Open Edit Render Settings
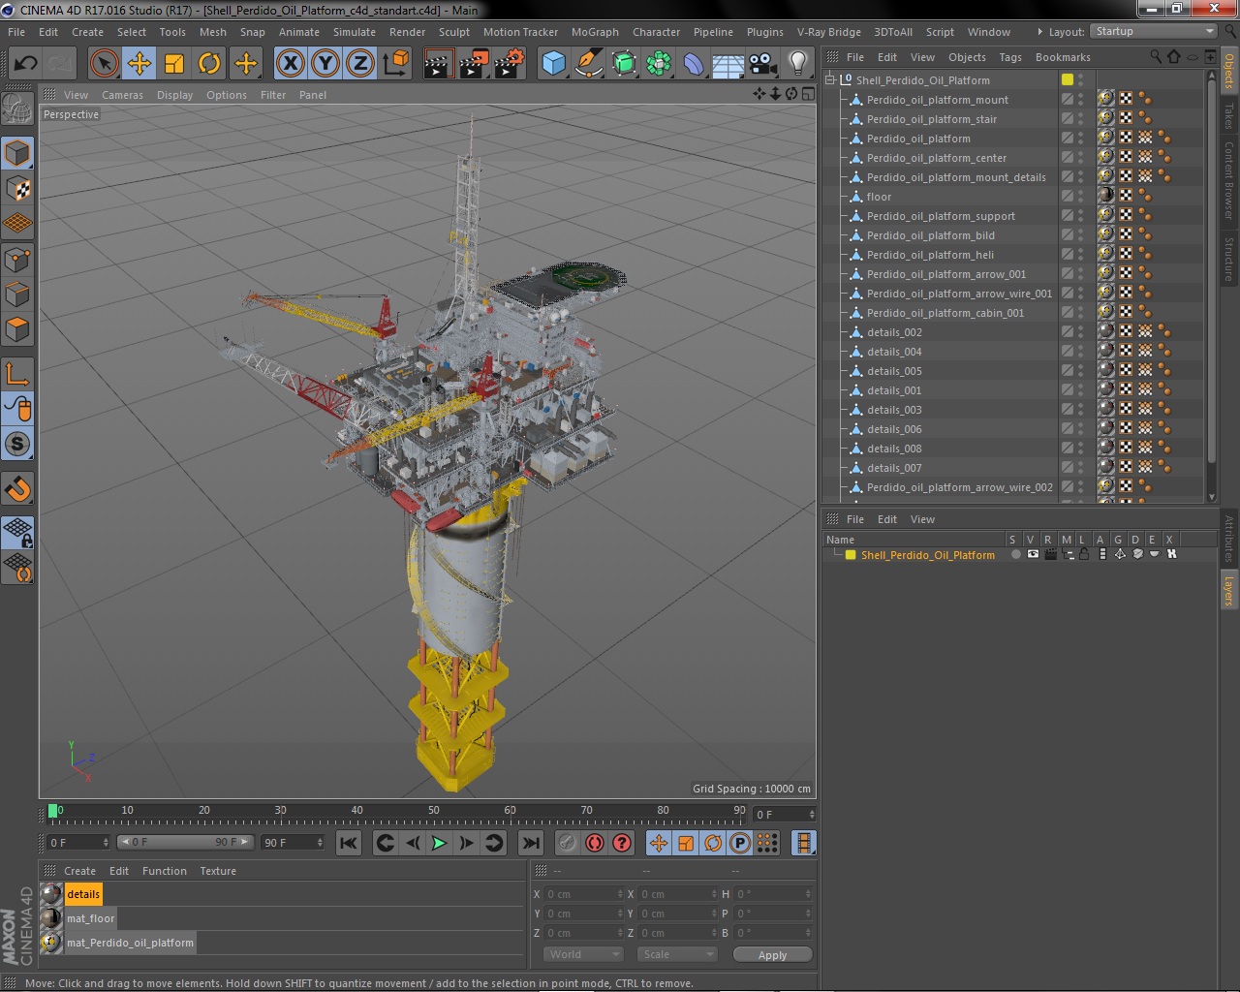The image size is (1240, 992). coord(510,64)
